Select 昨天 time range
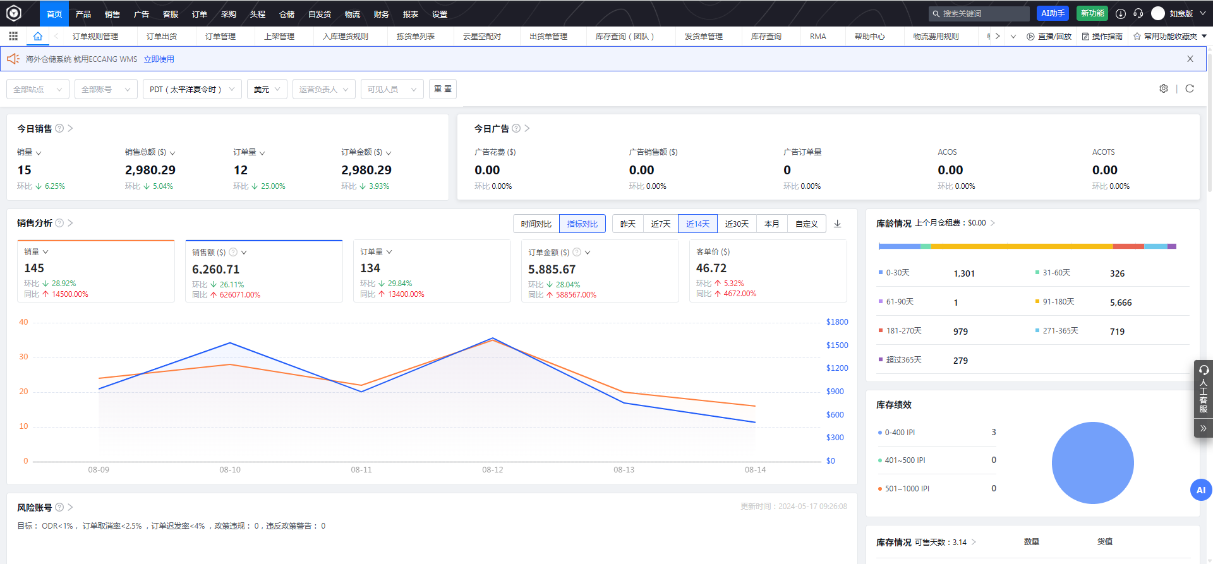Viewport: 1213px width, 564px height. tap(628, 224)
